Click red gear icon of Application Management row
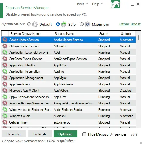 point(5,78)
